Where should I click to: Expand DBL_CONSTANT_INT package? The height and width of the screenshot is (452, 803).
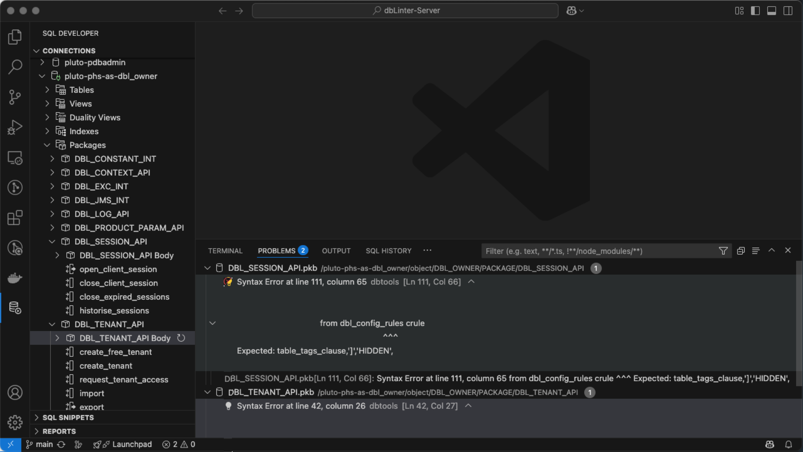point(52,159)
